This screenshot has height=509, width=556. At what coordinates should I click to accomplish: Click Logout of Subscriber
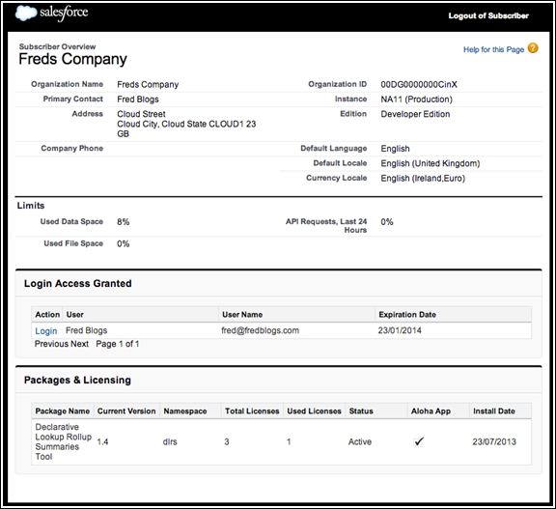[488, 15]
